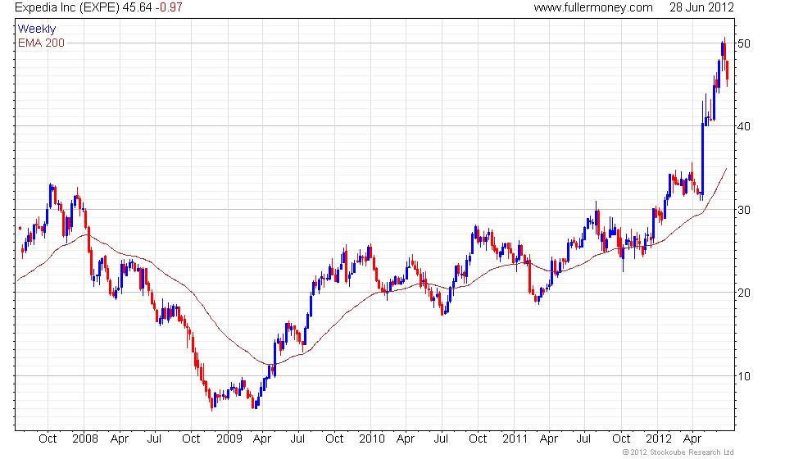
Task: Click the -0.97 price change value
Action: pyautogui.click(x=169, y=7)
